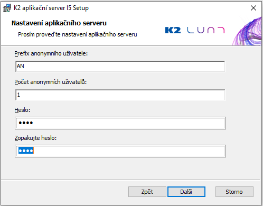
Task: Cancel setup with the Storno button
Action: tap(234, 192)
